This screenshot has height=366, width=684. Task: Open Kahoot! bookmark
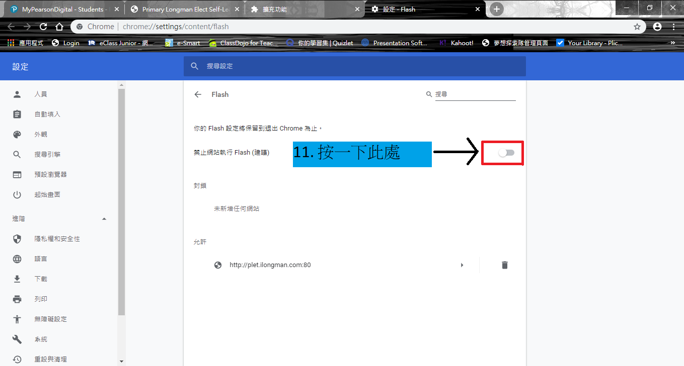[x=456, y=43]
